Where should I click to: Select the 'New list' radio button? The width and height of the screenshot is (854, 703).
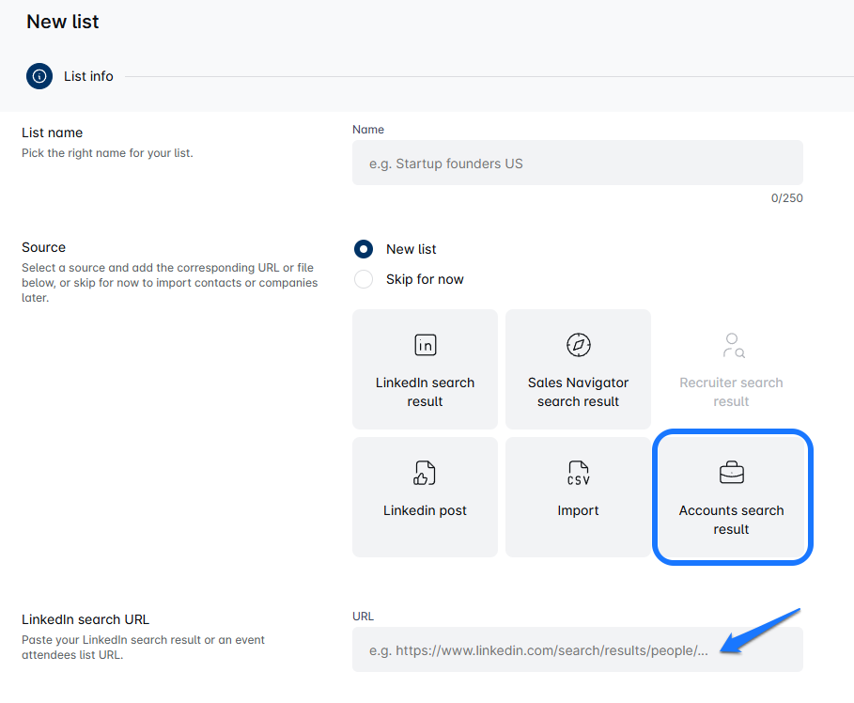[x=363, y=249]
